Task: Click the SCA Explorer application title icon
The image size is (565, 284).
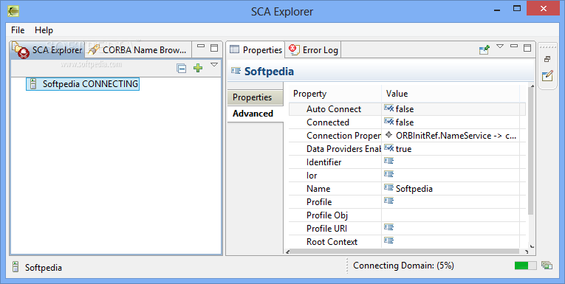Action: click(13, 11)
